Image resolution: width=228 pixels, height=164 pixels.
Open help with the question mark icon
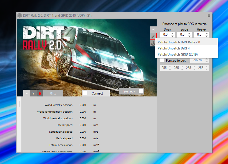pos(33,93)
